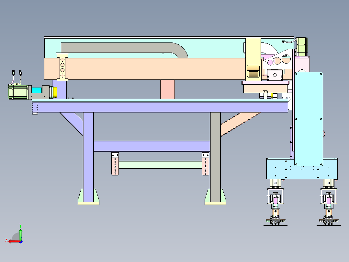Image resolution: width=349 pixels, height=262 pixels.
Task: Select the cyan coupling block beside the servo motor
Action: (x=37, y=90)
